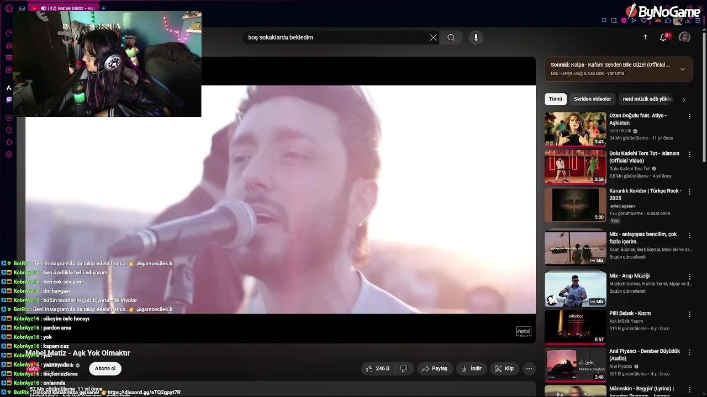Click page scrollbar up arrow

tap(704, 30)
